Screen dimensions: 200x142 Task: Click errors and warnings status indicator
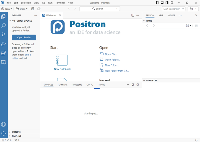click(7, 140)
